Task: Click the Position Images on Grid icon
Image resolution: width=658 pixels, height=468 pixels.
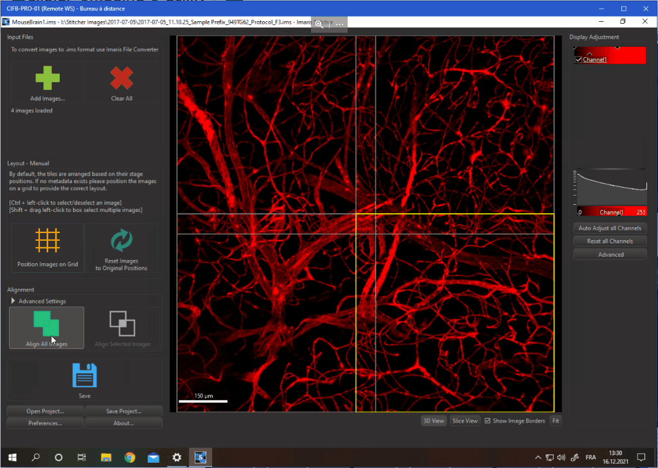Action: click(x=47, y=240)
